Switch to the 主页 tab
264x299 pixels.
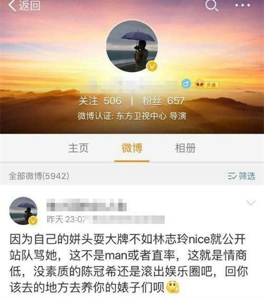[x=79, y=148]
